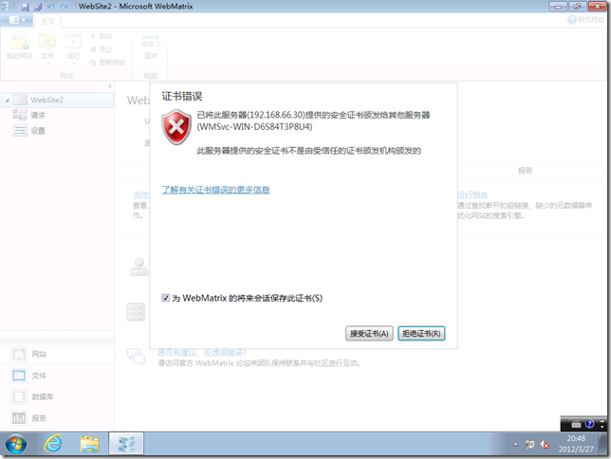
Task: Open the WebMatrix application menu dropdown
Action: point(16,20)
